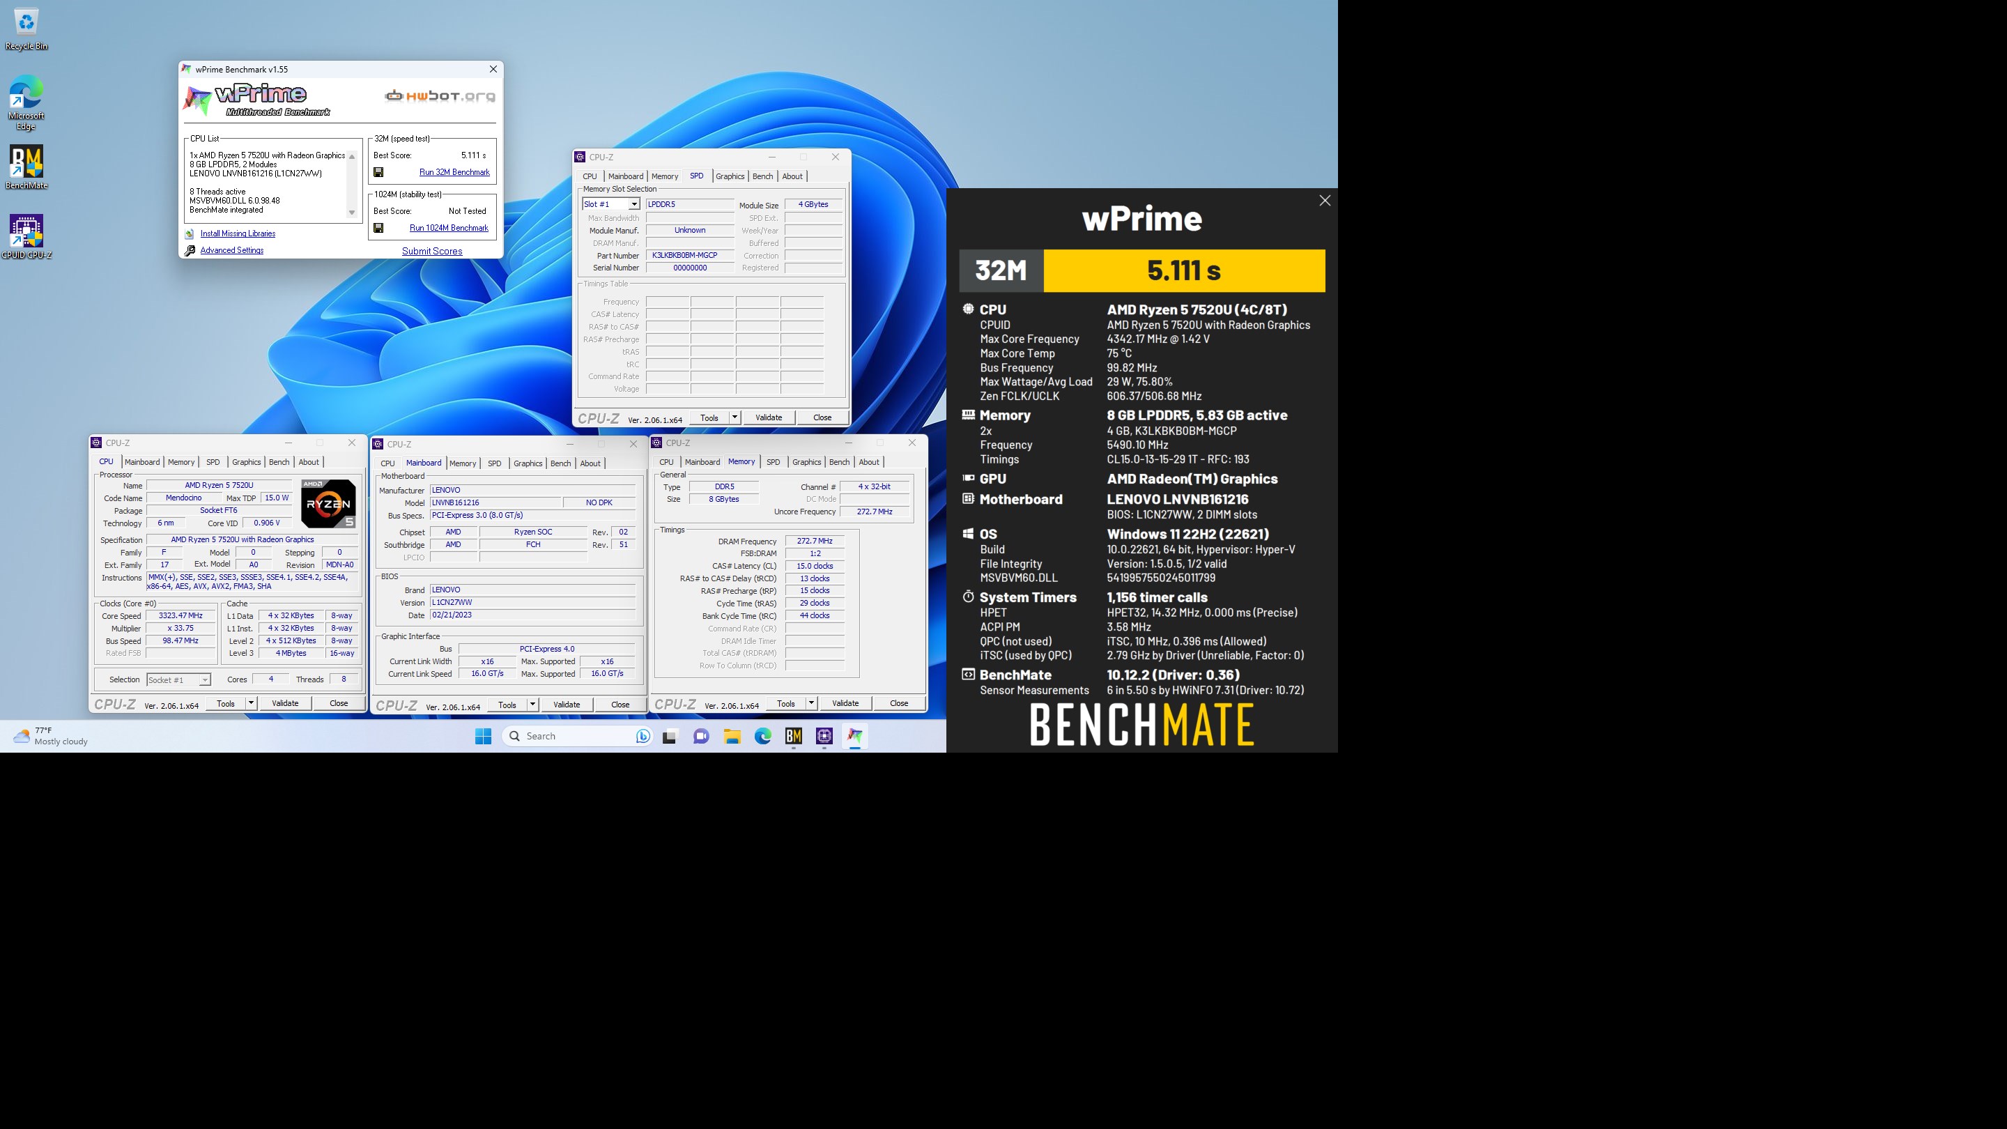Click Validate in the CPU-Z Mainboard window
This screenshot has height=1129, width=2007.
567,705
